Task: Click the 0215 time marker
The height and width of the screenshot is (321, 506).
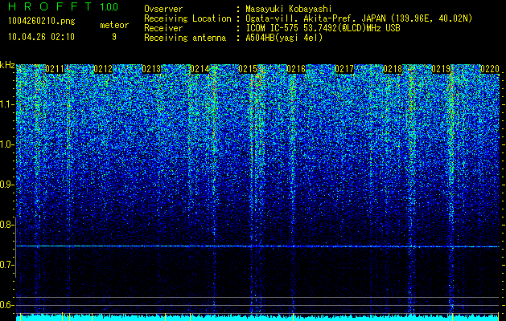Action: click(248, 69)
